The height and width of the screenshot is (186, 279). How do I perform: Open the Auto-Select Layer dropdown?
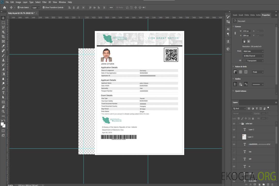point(36,7)
